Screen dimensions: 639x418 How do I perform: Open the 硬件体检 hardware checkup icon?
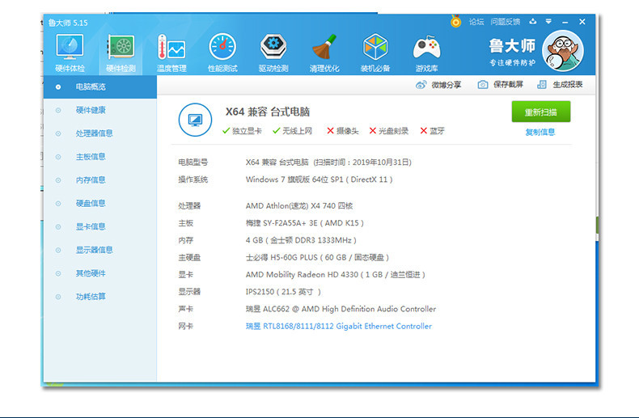coord(70,53)
